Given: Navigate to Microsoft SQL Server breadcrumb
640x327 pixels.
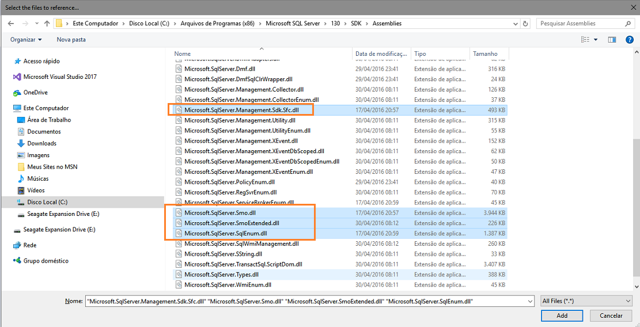Looking at the screenshot, I should pyautogui.click(x=293, y=24).
